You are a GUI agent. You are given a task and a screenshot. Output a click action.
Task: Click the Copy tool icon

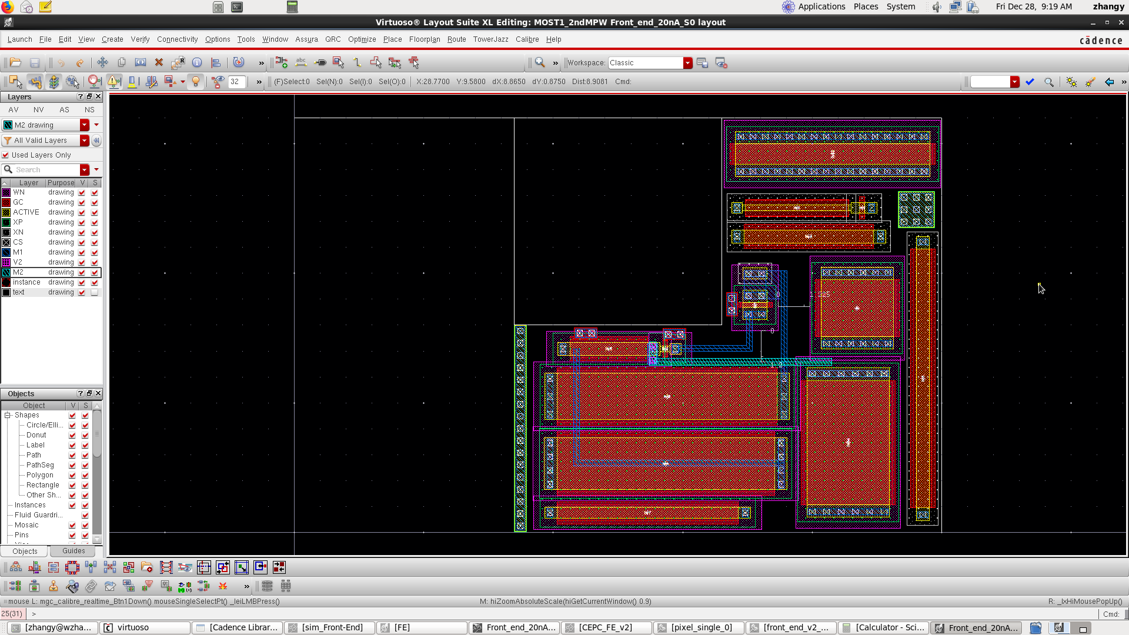point(122,62)
